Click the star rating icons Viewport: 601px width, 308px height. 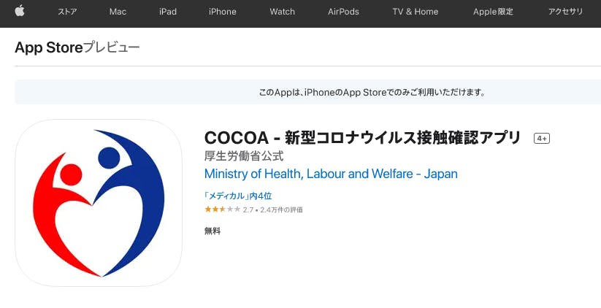(222, 209)
